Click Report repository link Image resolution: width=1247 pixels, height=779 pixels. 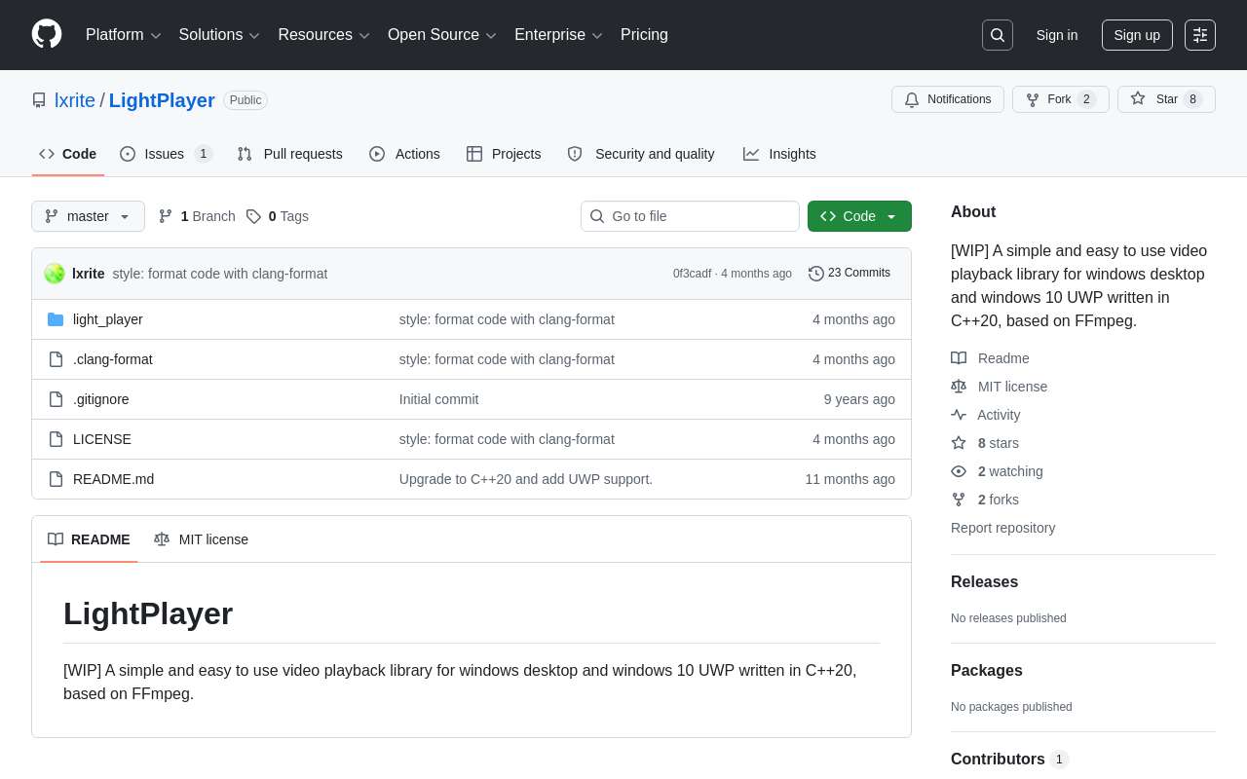1002,528
